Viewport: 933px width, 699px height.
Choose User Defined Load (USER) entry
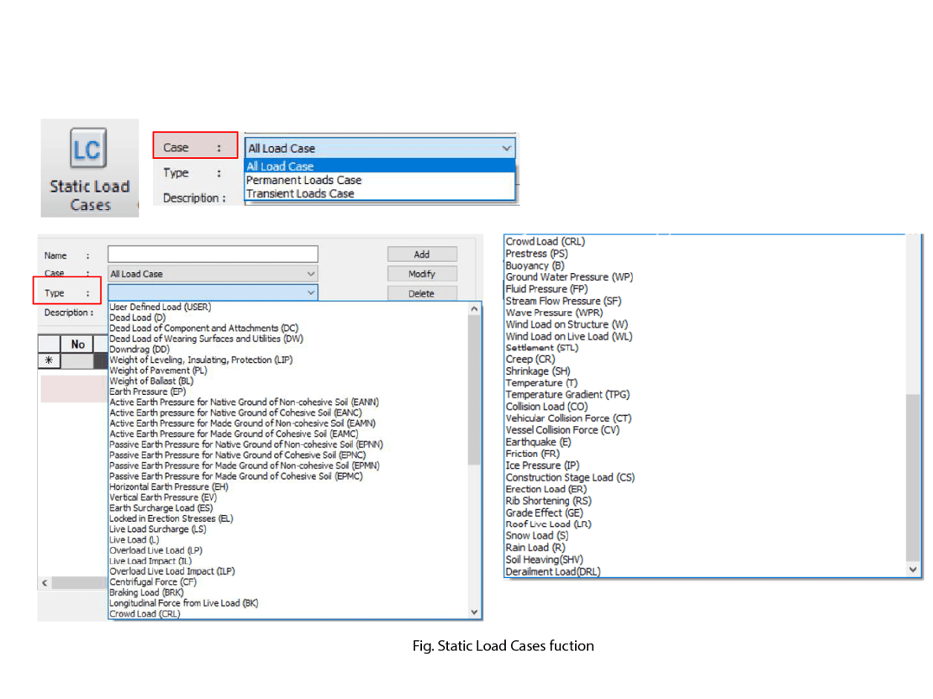coord(160,307)
